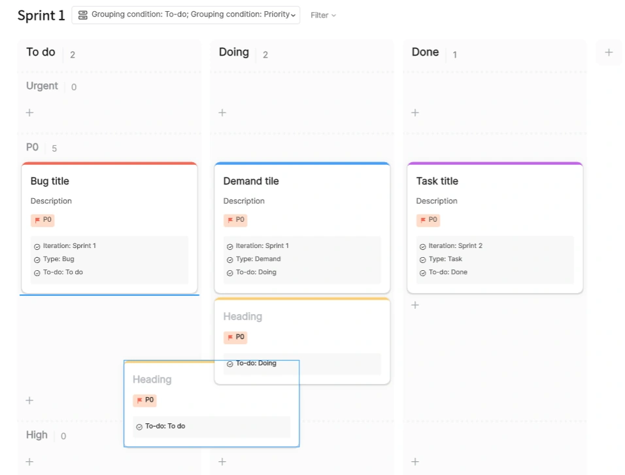Toggle the Iteration: Sprint 1 check on Bug card

tap(37, 247)
